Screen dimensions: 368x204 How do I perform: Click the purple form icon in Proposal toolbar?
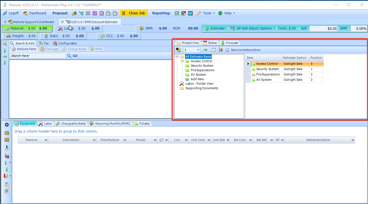tap(95, 13)
